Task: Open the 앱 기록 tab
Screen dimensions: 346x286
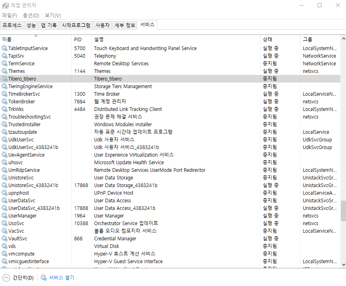Action: (49, 25)
